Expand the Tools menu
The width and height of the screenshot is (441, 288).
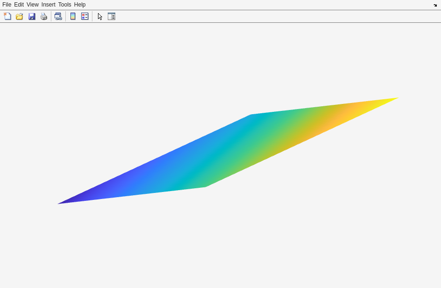point(64,5)
